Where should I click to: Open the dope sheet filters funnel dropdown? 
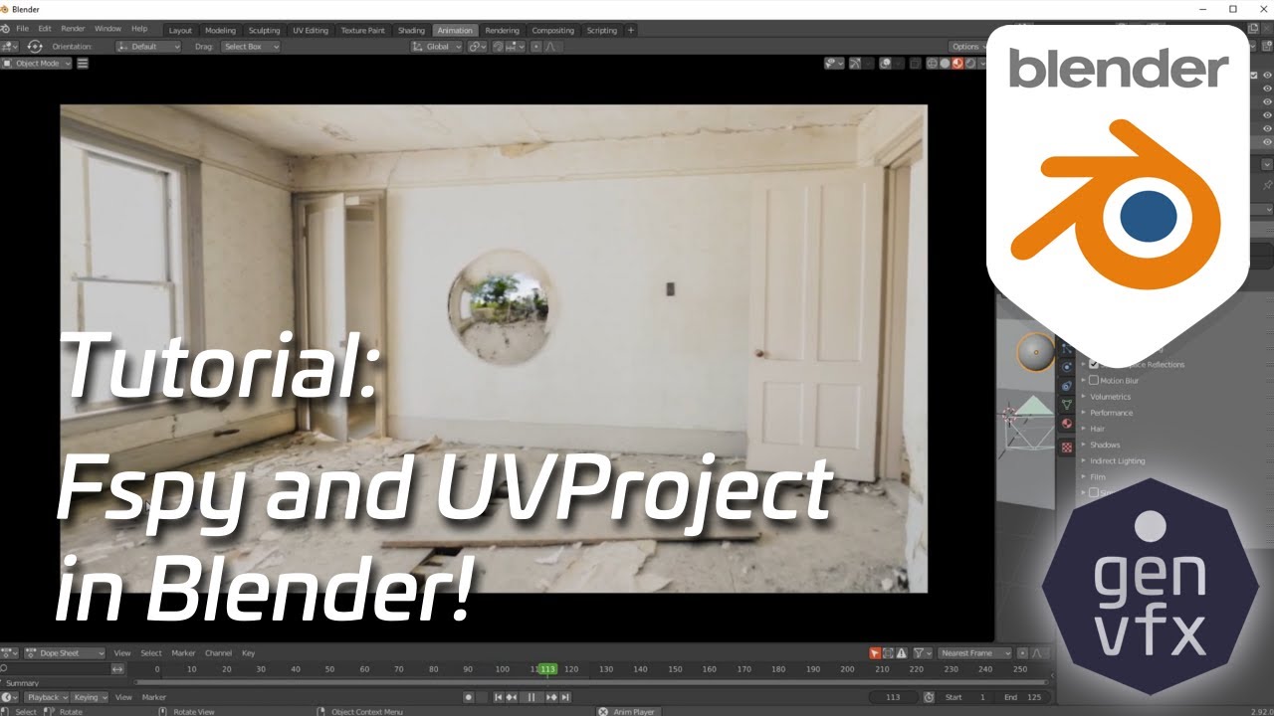click(x=923, y=653)
